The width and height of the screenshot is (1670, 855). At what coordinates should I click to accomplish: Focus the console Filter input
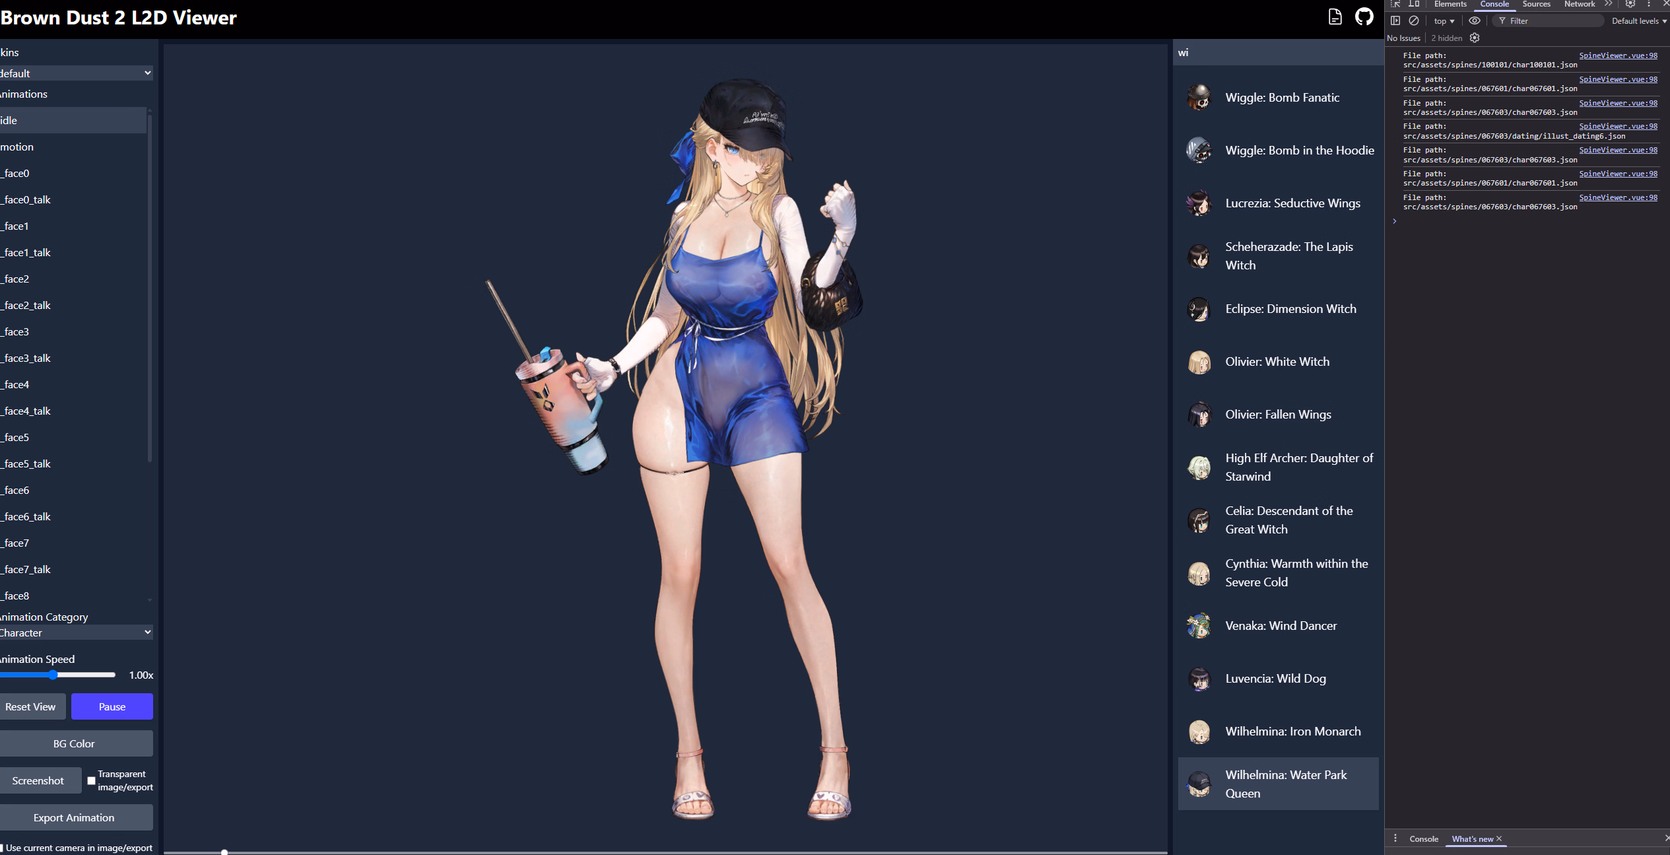pos(1548,20)
